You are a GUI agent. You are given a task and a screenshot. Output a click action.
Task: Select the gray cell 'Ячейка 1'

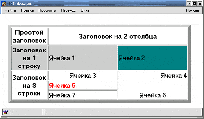(83, 58)
